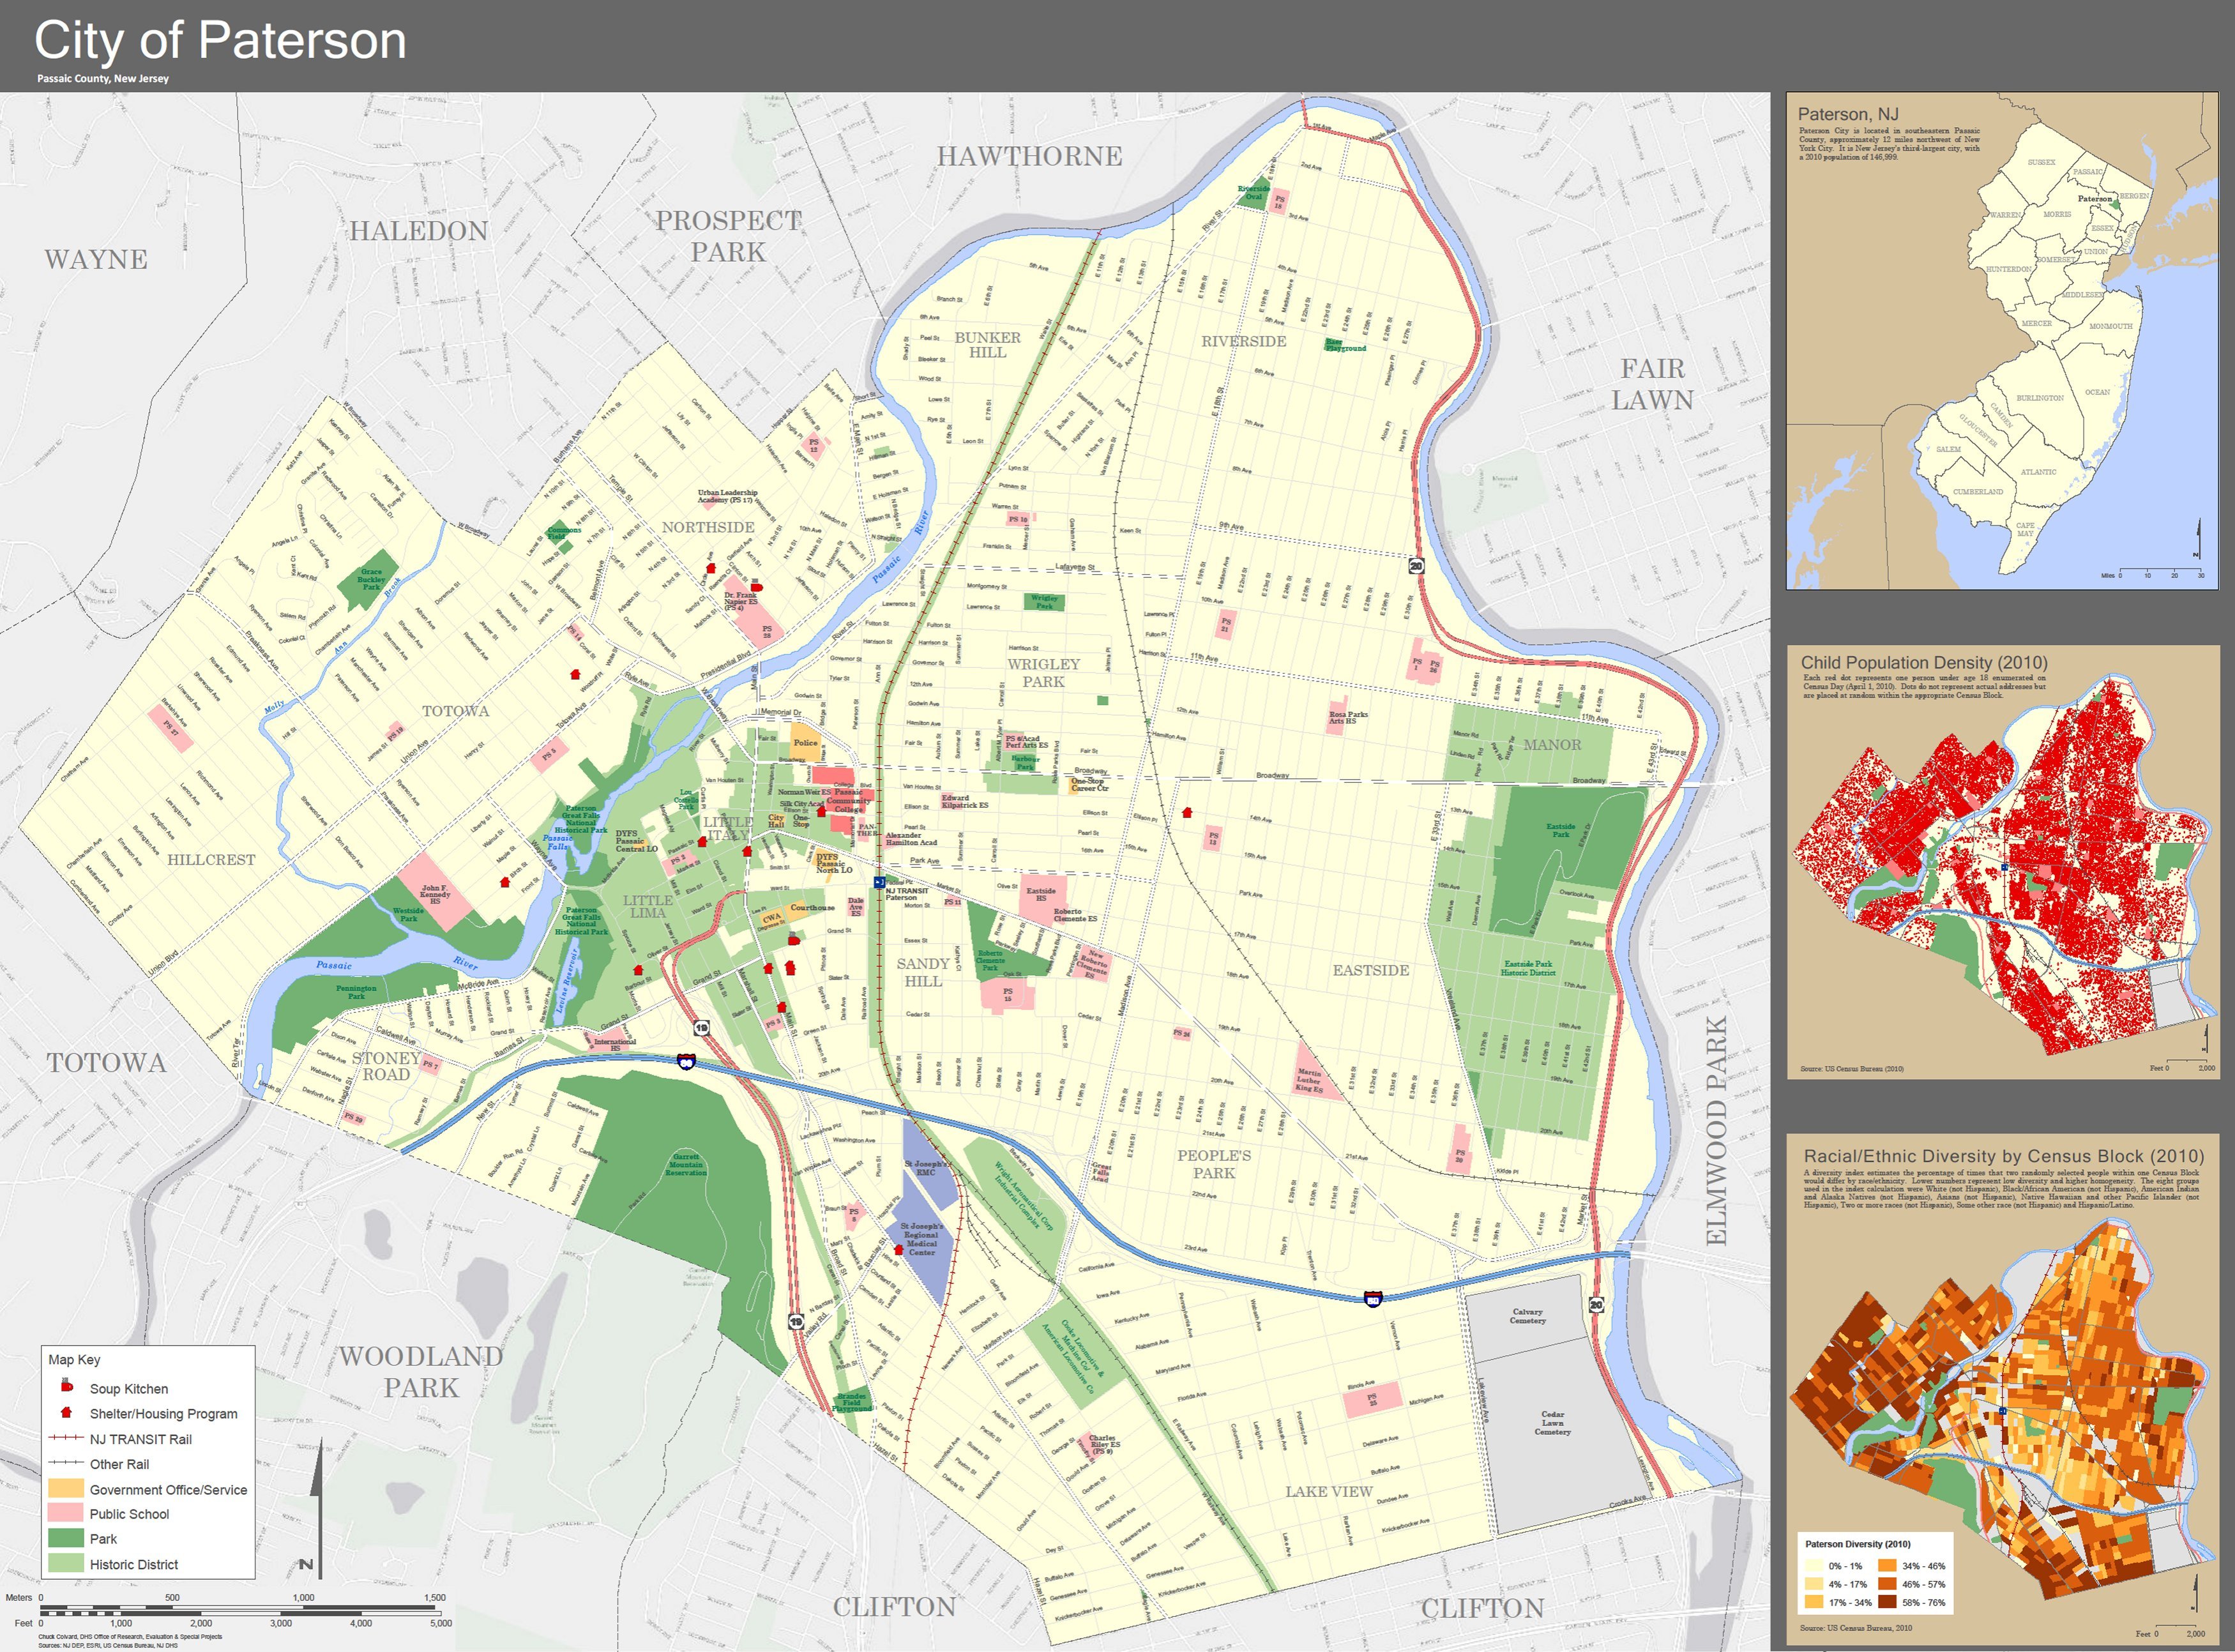Click the Route 20 shield near Fair Lawn
The width and height of the screenshot is (2235, 1652).
pos(1416,566)
